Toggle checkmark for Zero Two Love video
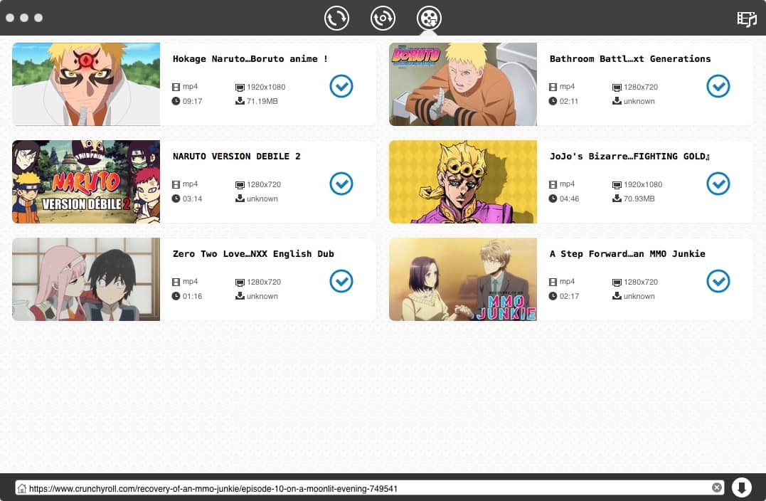 tap(341, 281)
